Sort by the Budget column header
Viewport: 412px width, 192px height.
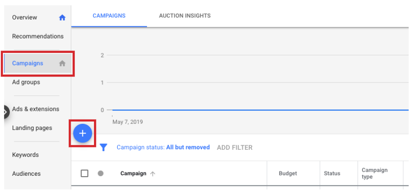[288, 173]
